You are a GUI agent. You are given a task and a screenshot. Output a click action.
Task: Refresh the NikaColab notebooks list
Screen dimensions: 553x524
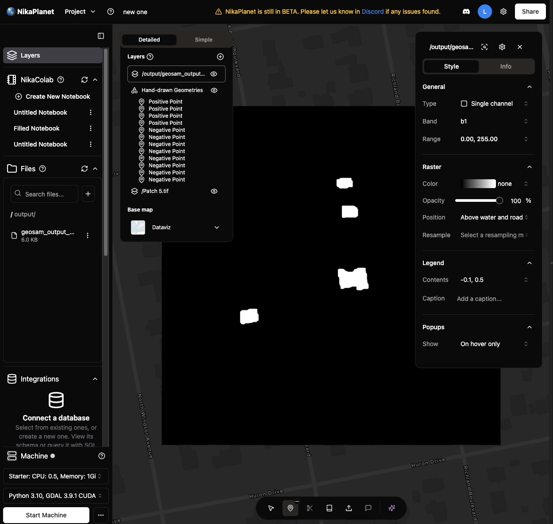(x=84, y=80)
